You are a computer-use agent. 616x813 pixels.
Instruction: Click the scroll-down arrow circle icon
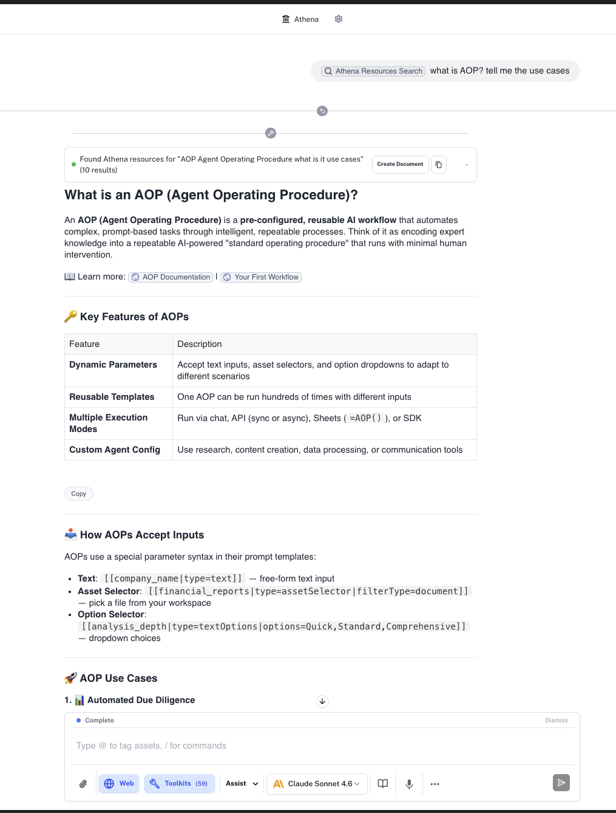(x=322, y=702)
